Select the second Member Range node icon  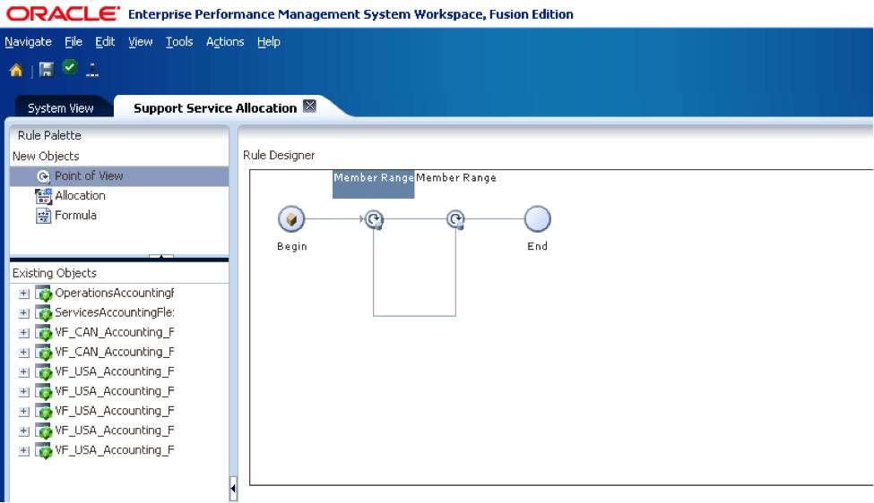[x=456, y=219]
